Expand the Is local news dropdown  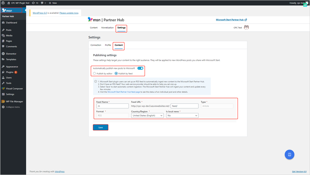coord(182,116)
